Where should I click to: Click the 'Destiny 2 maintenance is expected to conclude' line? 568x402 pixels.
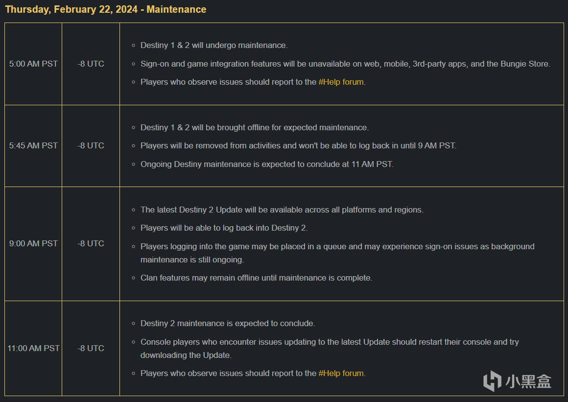click(228, 323)
